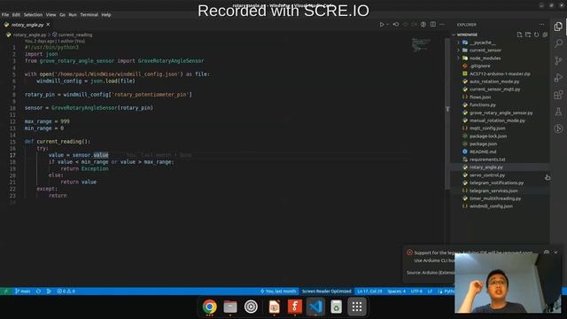Switch git branch via main status item
Screen dimensions: 567x319
[x=23, y=292]
